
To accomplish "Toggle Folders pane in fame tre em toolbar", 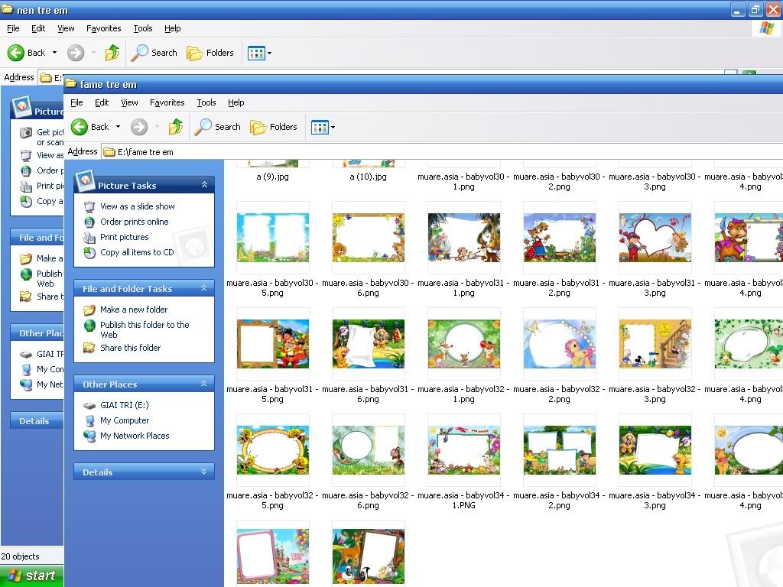I will 274,127.
